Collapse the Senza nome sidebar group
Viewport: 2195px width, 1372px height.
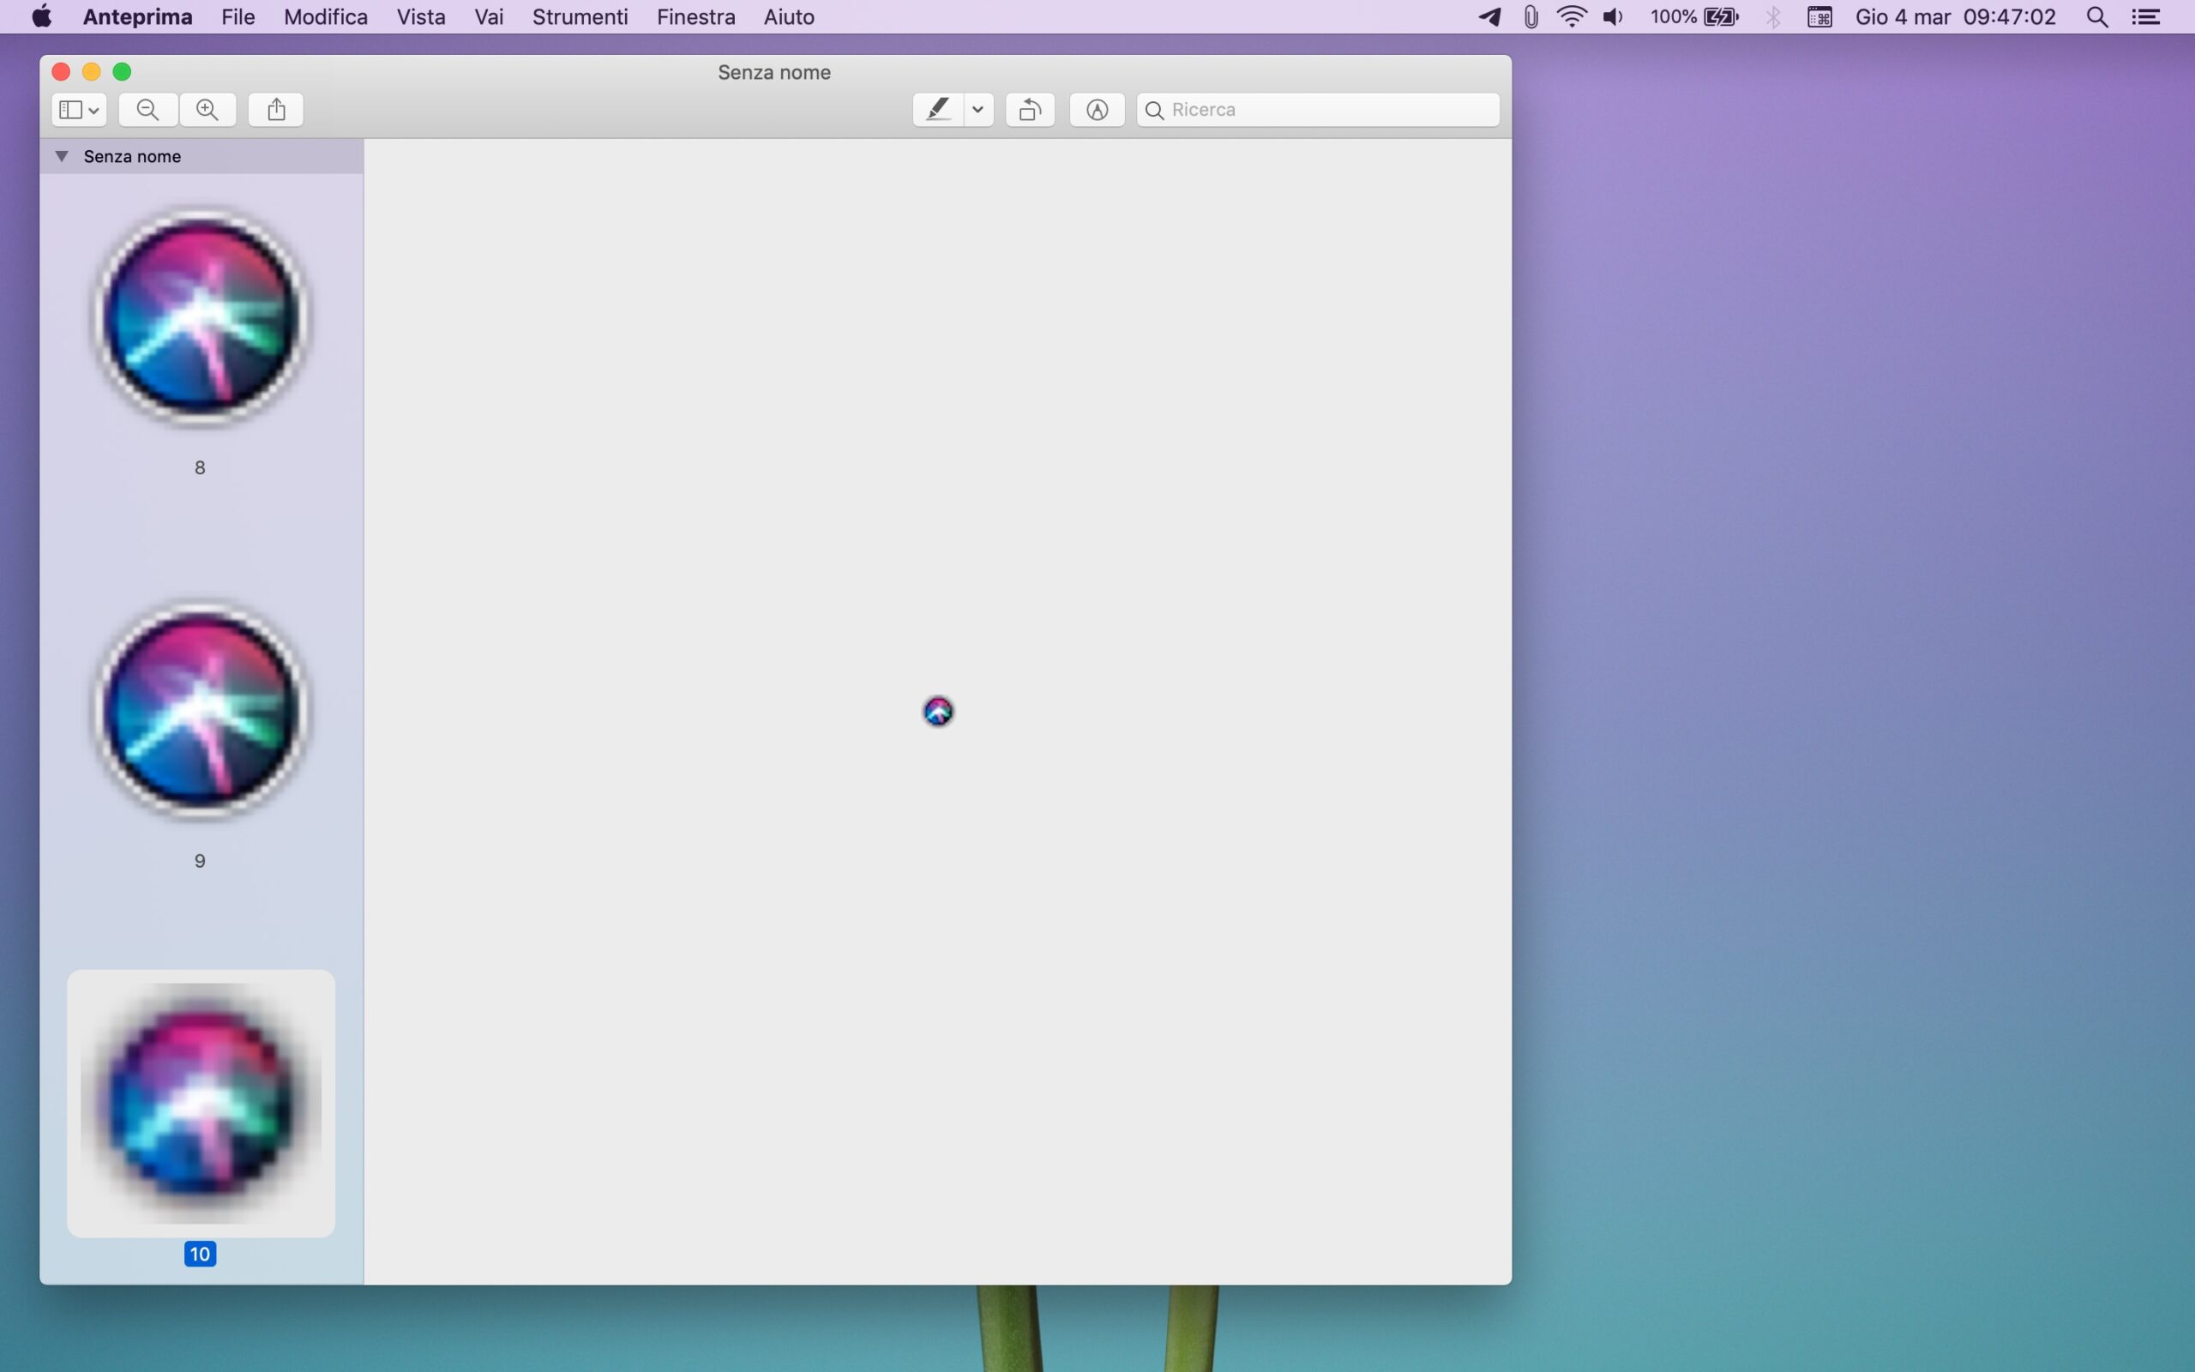[x=62, y=156]
